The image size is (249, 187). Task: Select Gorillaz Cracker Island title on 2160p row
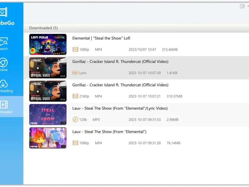(120, 85)
